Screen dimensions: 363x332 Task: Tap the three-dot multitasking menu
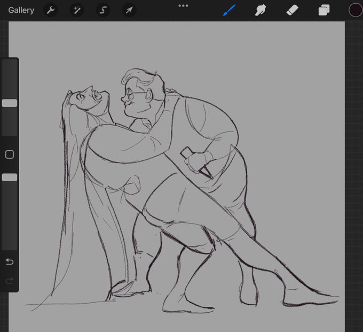coord(183,5)
